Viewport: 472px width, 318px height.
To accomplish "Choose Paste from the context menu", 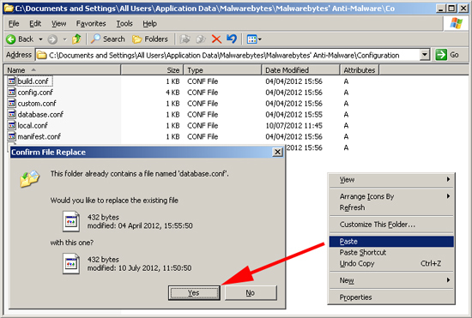I will [x=391, y=242].
